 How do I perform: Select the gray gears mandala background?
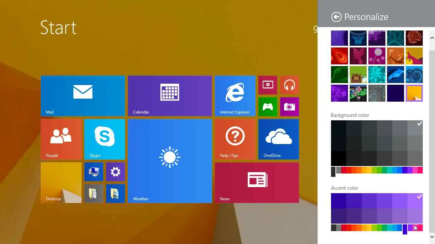coord(377,93)
